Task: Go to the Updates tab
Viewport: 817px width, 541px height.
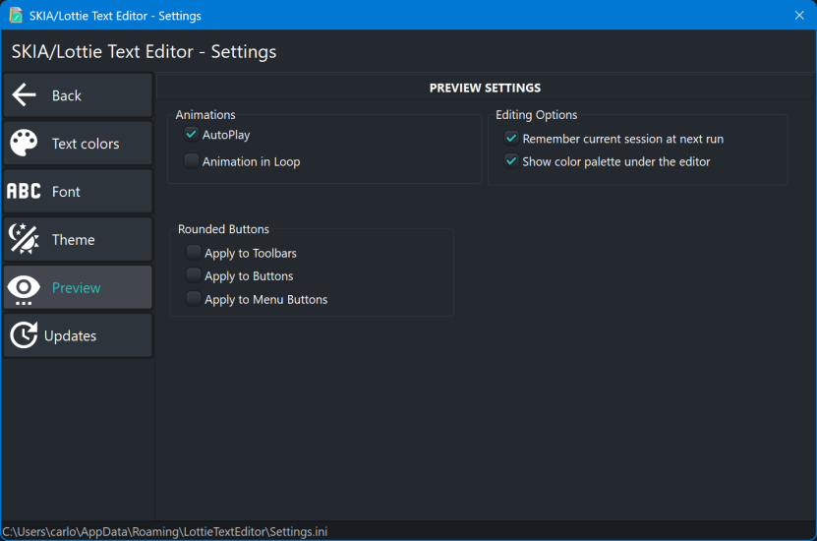Action: pyautogui.click(x=78, y=335)
